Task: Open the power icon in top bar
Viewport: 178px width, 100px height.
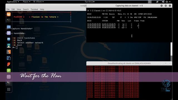Action: (167, 2)
